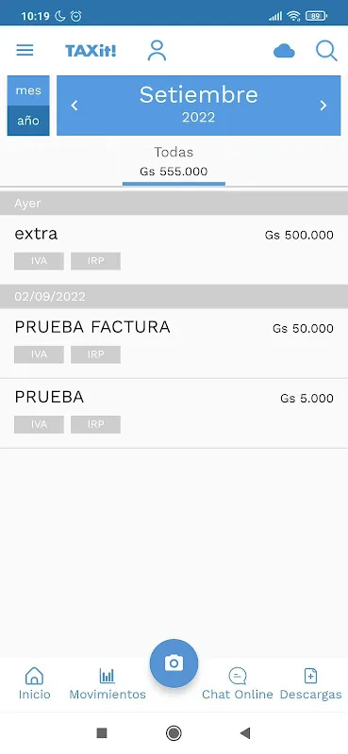The height and width of the screenshot is (754, 348).
Task: Open Chat Online
Action: tap(238, 683)
